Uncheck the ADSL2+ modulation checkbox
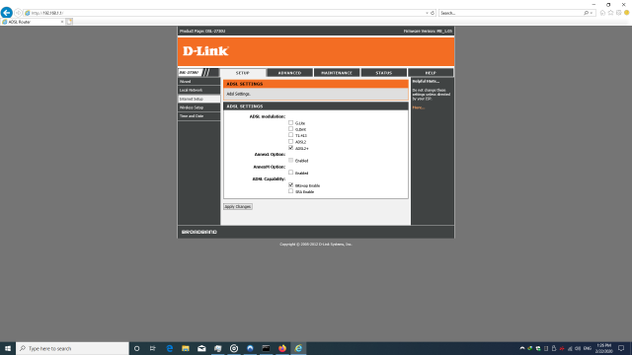 tap(290, 148)
